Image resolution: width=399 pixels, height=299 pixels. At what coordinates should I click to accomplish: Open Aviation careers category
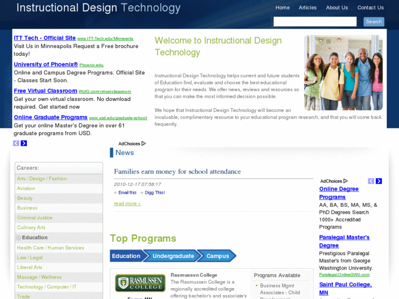(x=26, y=188)
